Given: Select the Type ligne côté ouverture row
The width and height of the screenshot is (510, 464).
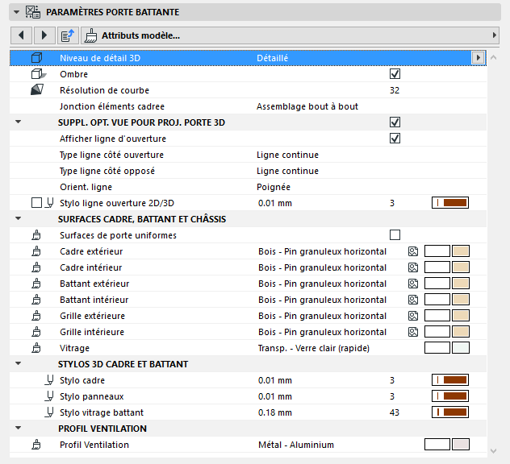Looking at the screenshot, I should pos(242,155).
